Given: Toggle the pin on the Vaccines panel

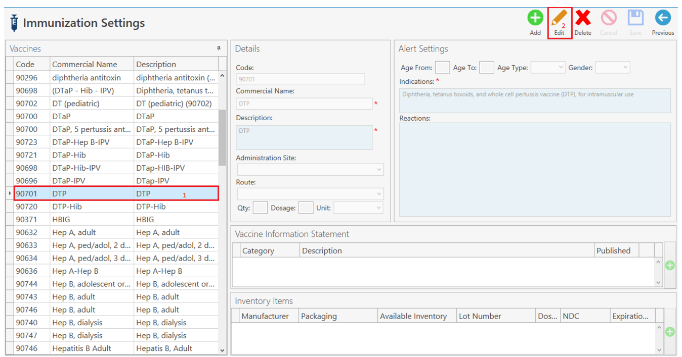Looking at the screenshot, I should [x=219, y=48].
